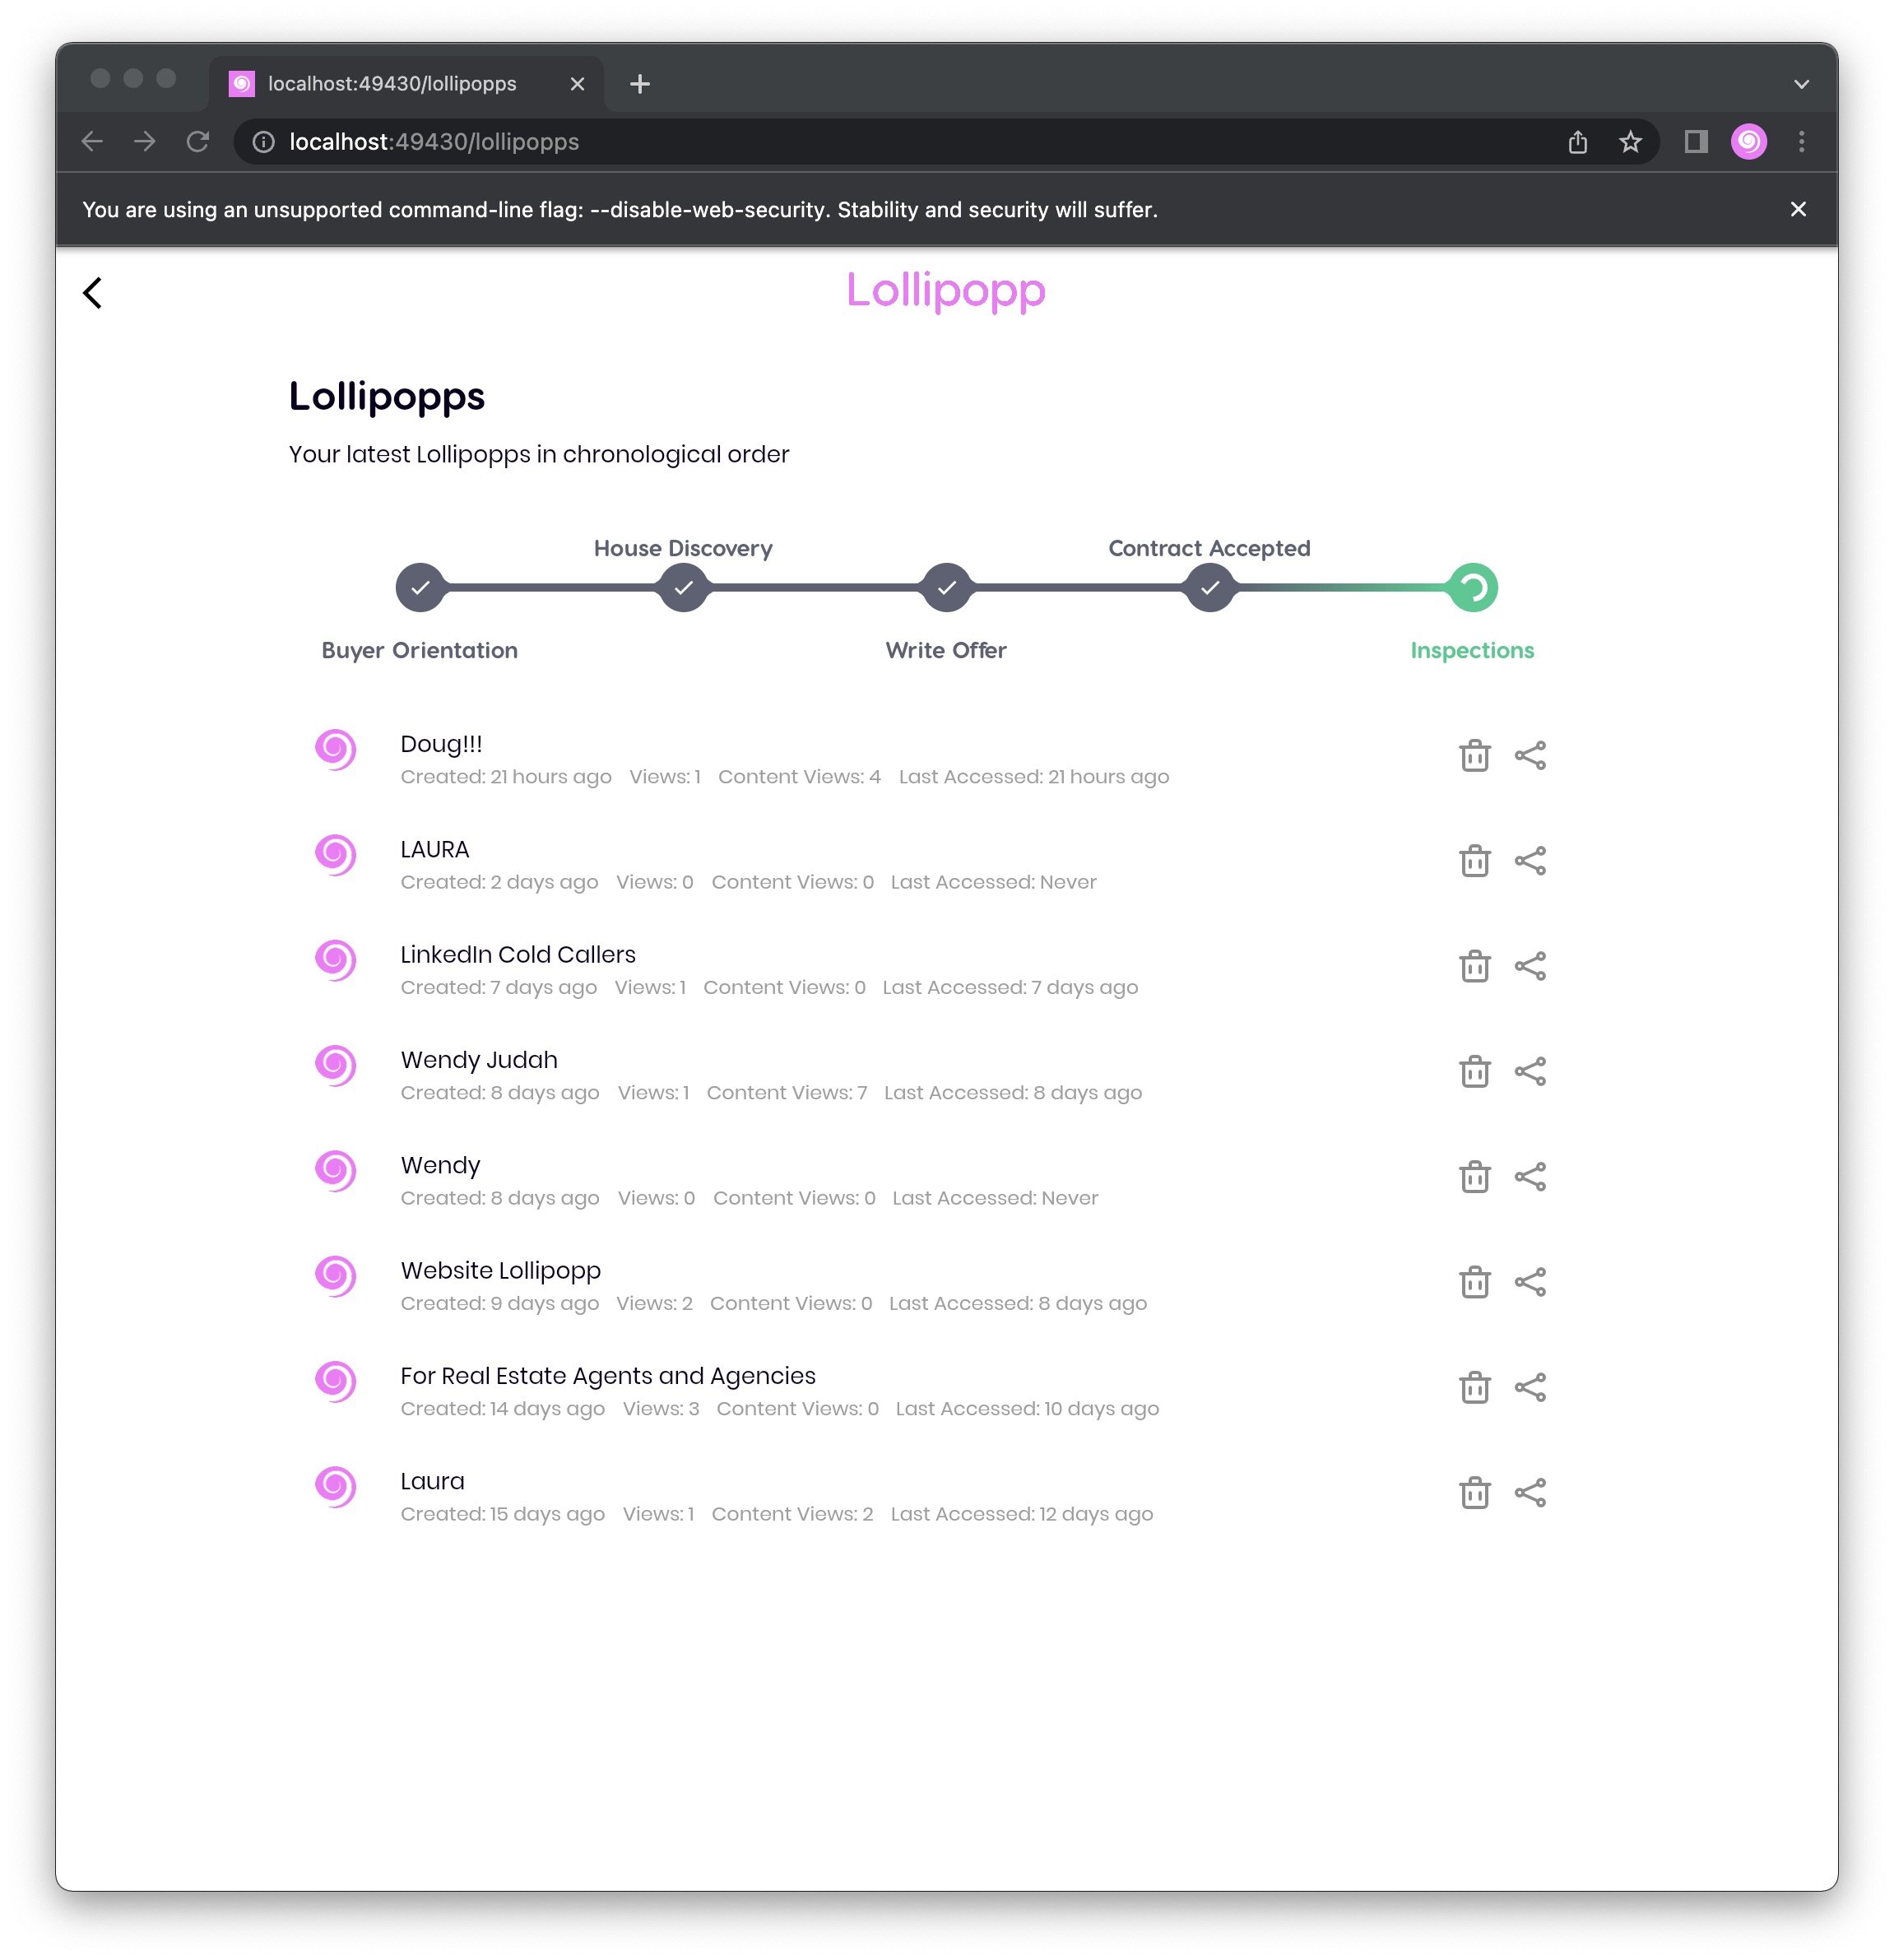
Task: Open the Doug!!! lollipopp title
Action: [x=441, y=744]
